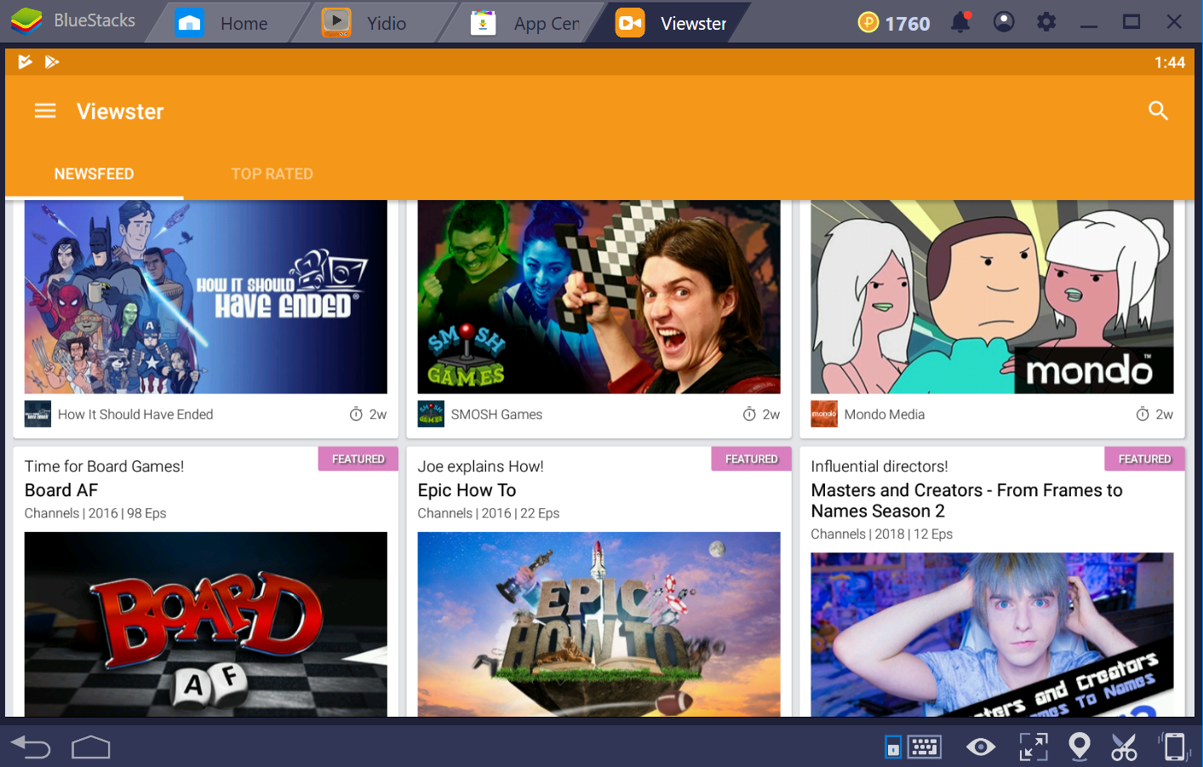
Task: Click the BlueStacks logo icon
Action: pyautogui.click(x=26, y=20)
